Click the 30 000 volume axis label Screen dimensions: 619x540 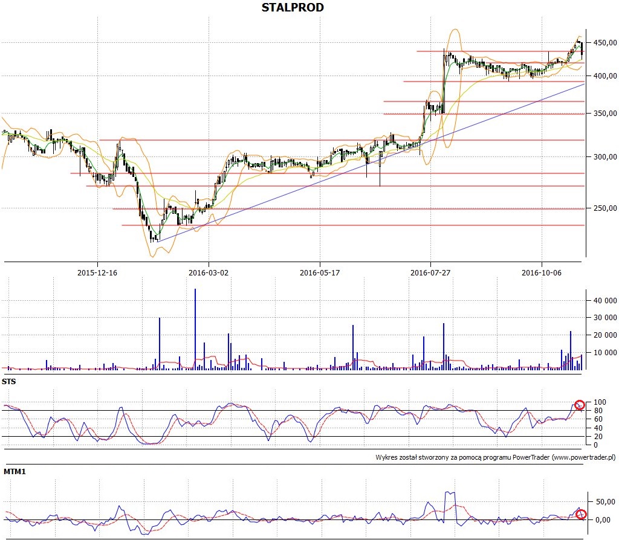pos(605,318)
